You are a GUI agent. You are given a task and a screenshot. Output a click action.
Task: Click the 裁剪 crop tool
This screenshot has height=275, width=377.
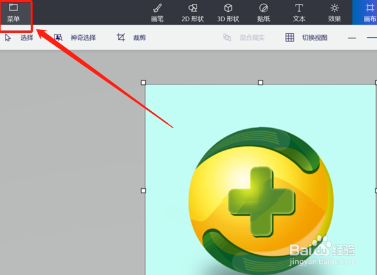(x=132, y=37)
